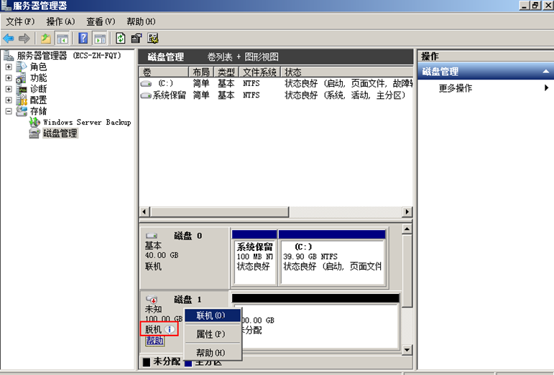Click the disk view scroll up arrow

(x=407, y=229)
